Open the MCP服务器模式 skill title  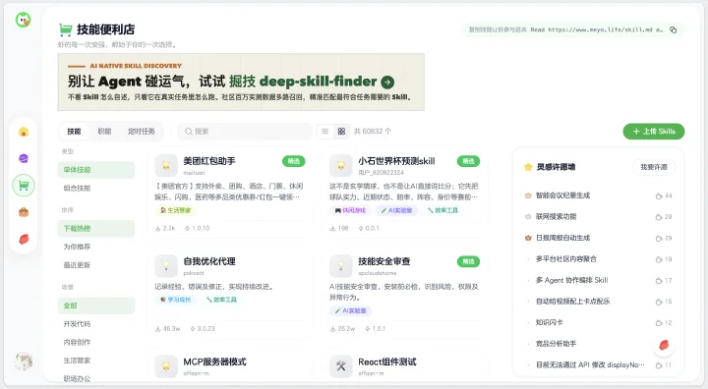click(214, 361)
